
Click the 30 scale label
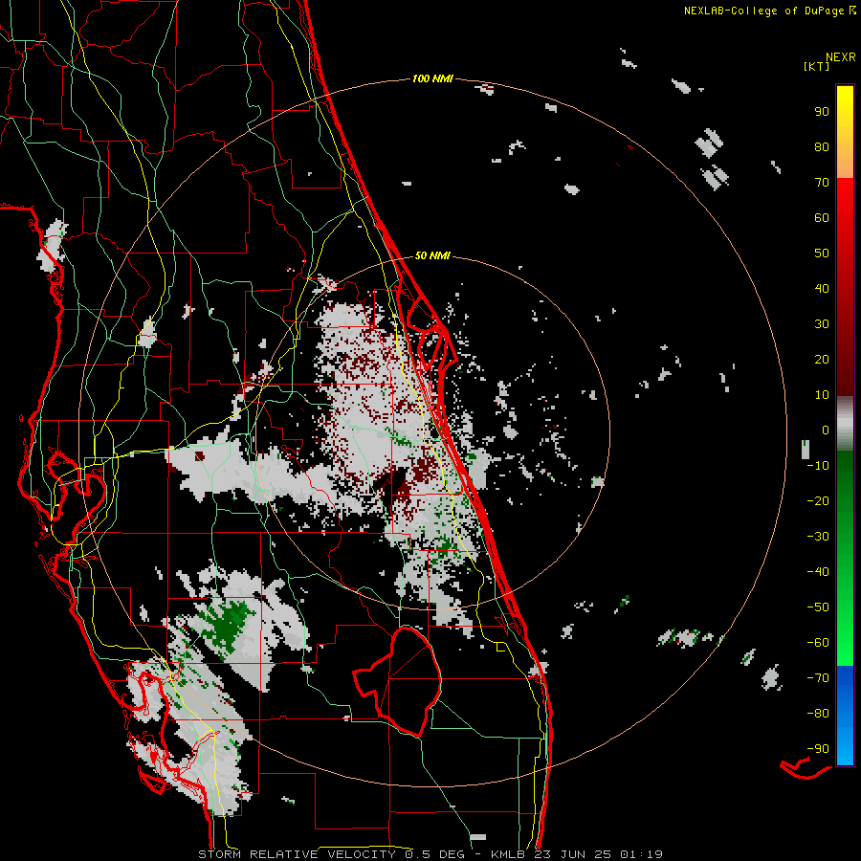tap(822, 324)
